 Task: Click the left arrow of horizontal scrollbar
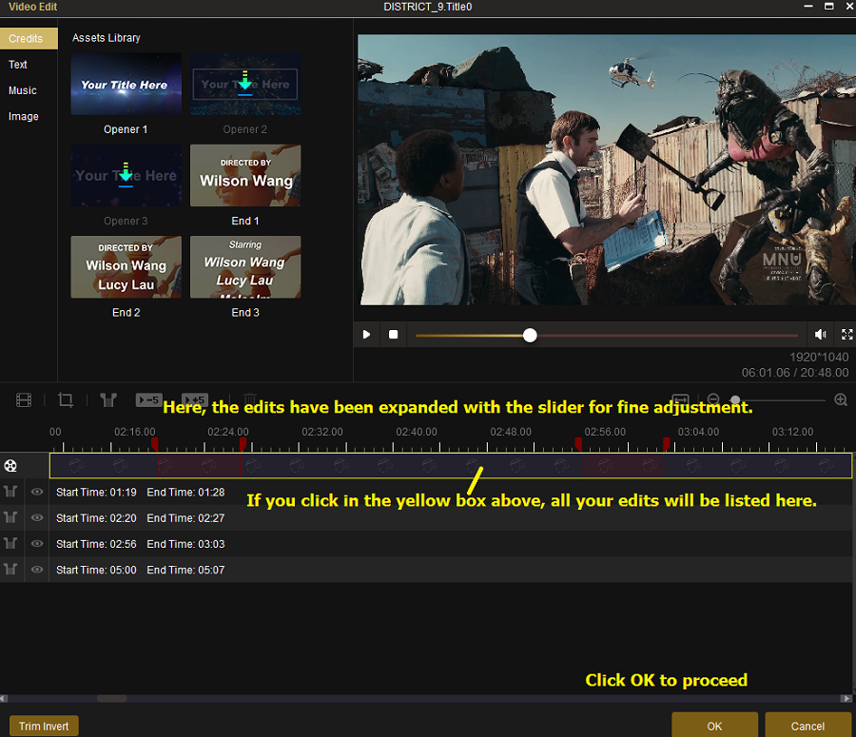[x=4, y=699]
